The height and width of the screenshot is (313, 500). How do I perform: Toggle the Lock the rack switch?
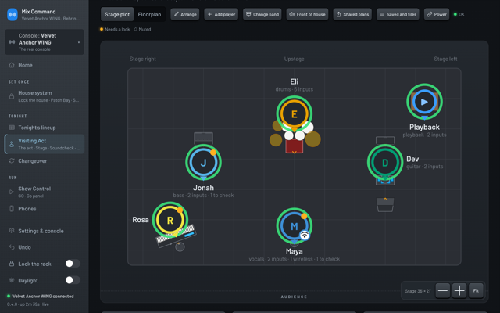click(73, 264)
